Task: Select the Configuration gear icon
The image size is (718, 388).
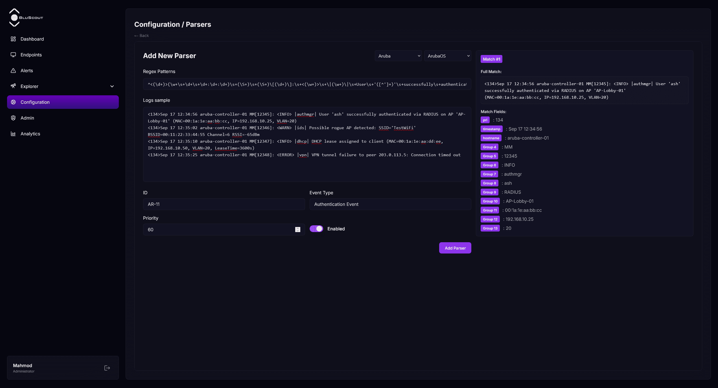Action: tap(13, 102)
